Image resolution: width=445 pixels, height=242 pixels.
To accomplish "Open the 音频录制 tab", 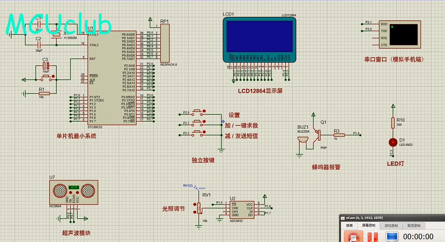I will pyautogui.click(x=413, y=225).
